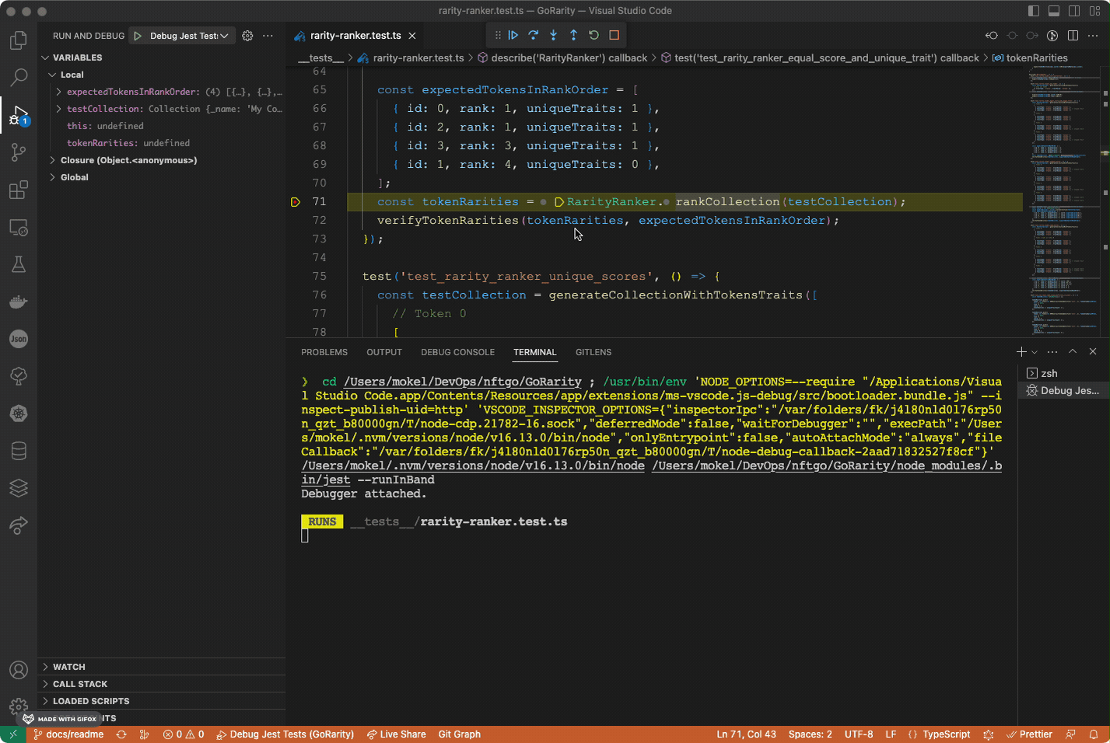Select the zsh terminal in terminal list
The width and height of the screenshot is (1110, 743).
click(1049, 374)
